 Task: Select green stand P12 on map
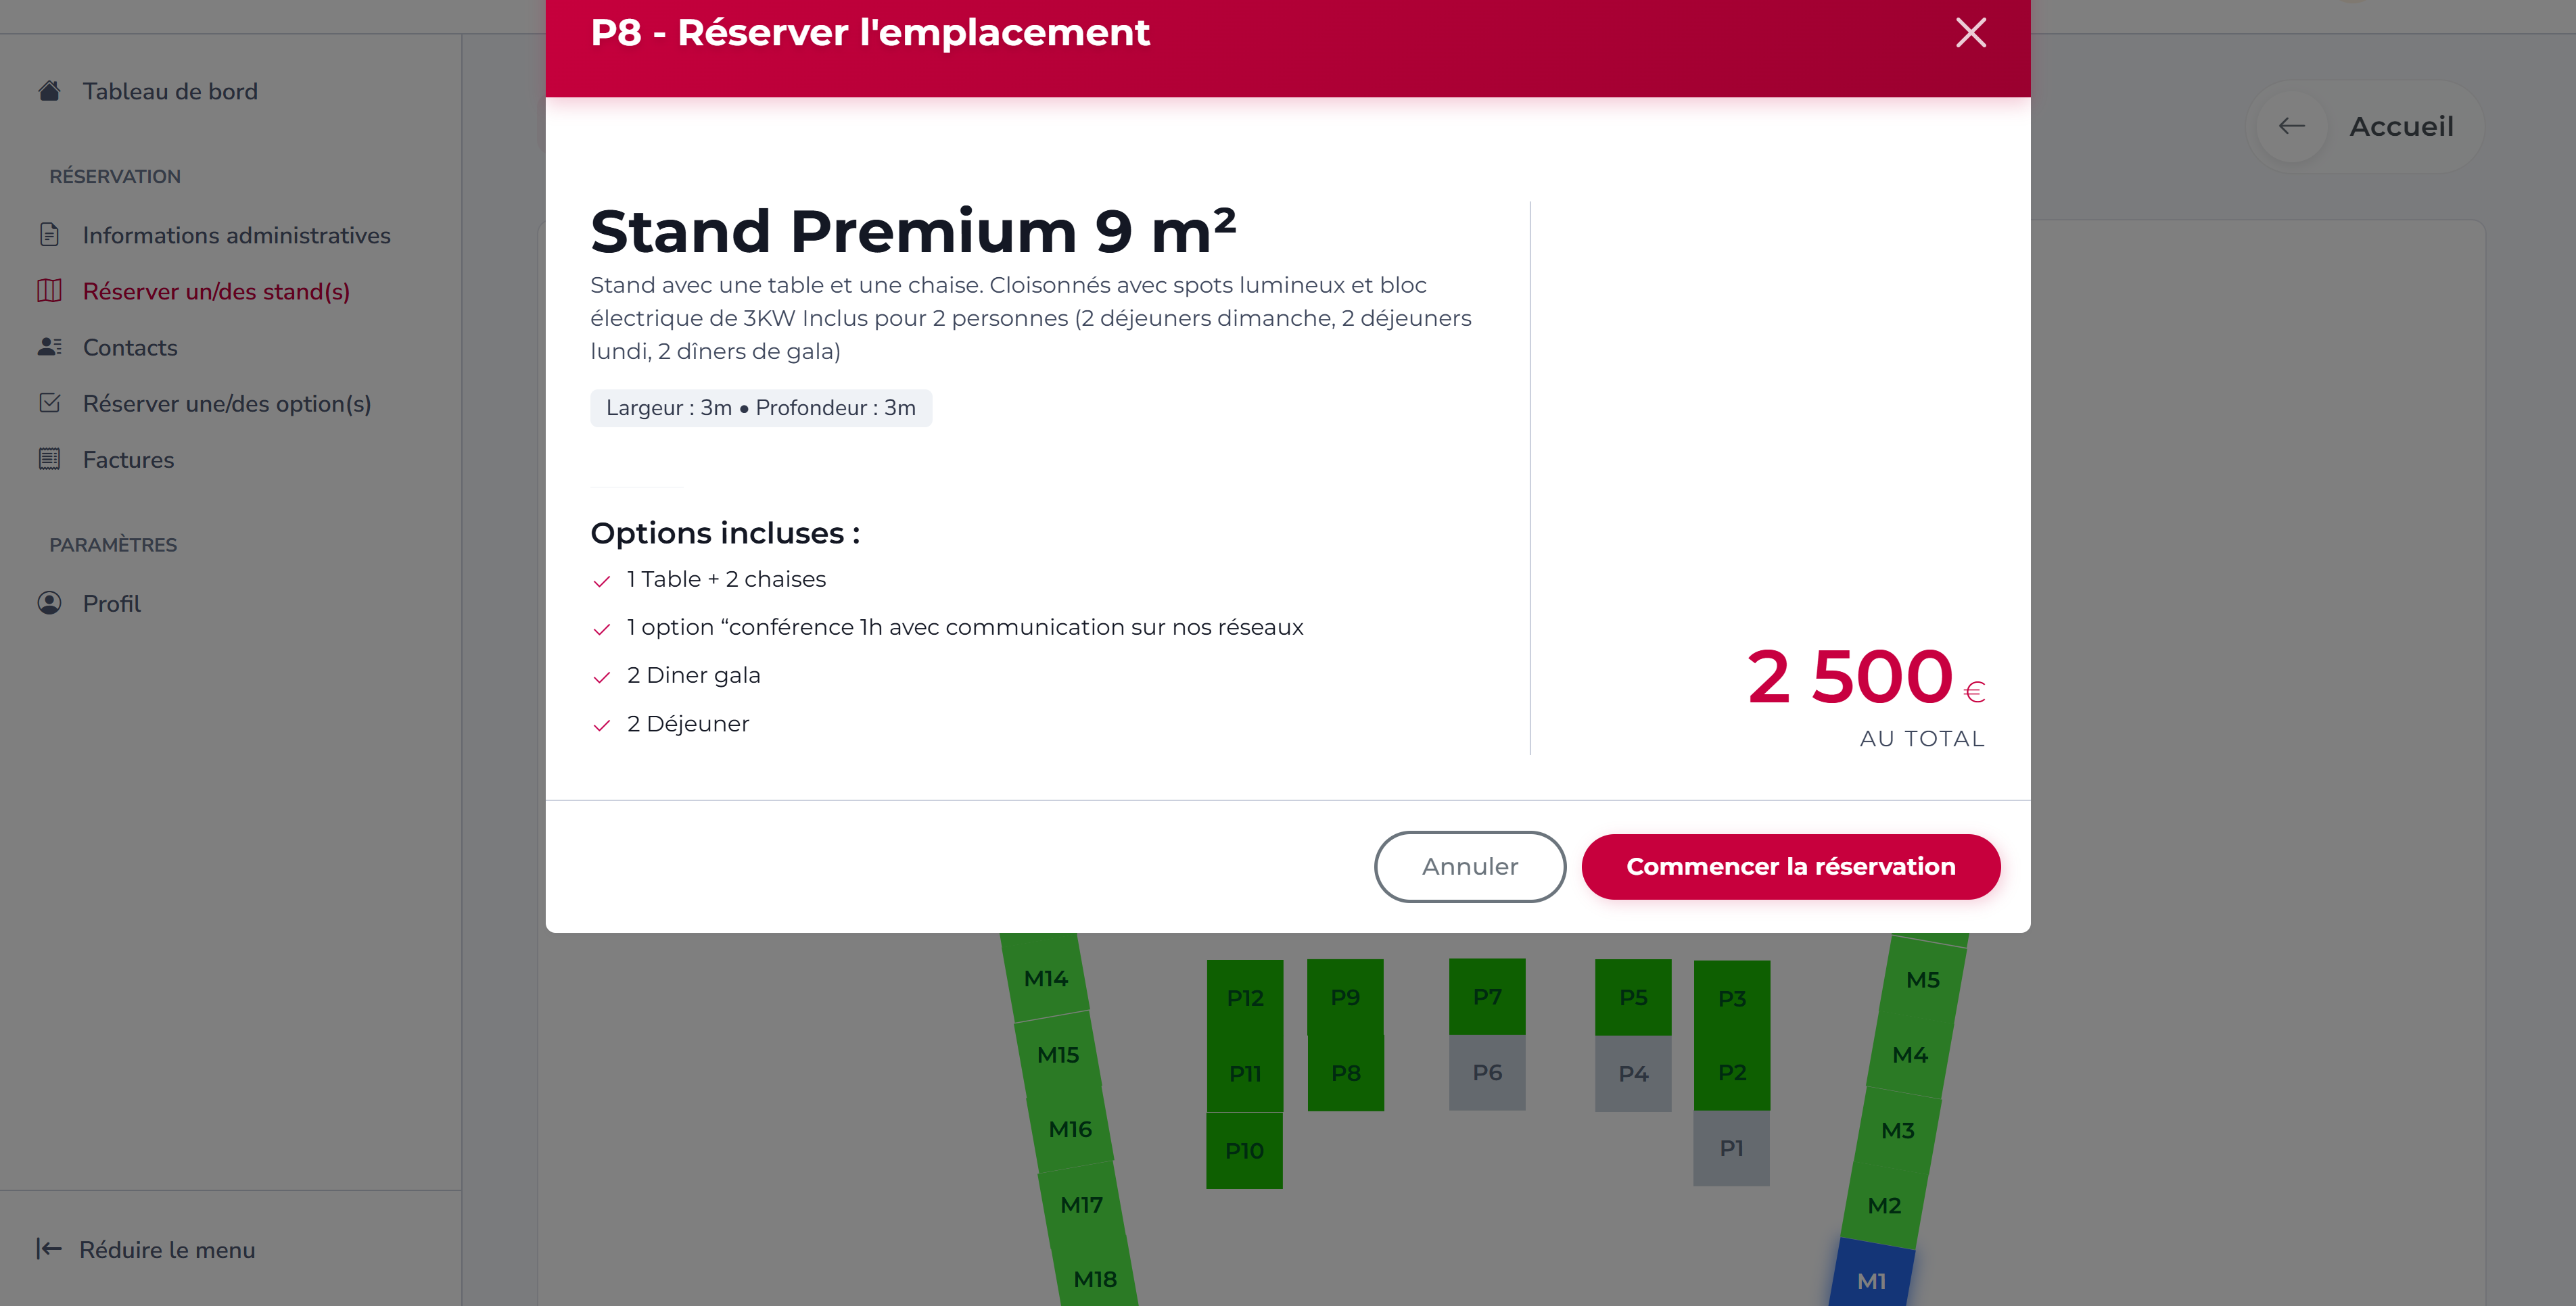(x=1244, y=997)
